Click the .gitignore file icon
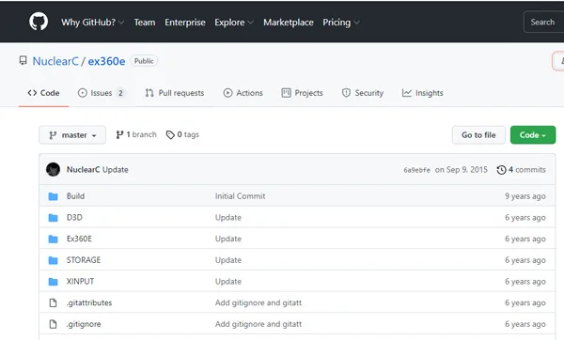Viewport: 564px width, 340px height. coord(53,324)
